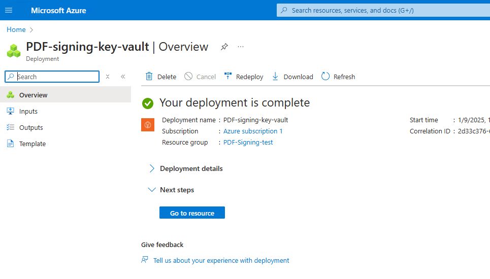The height and width of the screenshot is (279, 490).
Task: Click the Delete trash can icon
Action: 149,76
